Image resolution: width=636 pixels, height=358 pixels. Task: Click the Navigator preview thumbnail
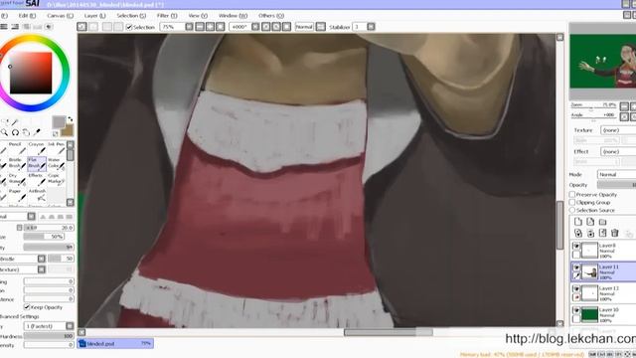pos(603,62)
